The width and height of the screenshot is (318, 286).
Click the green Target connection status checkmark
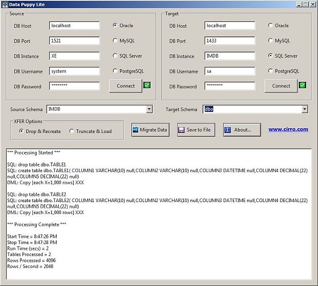[302, 85]
